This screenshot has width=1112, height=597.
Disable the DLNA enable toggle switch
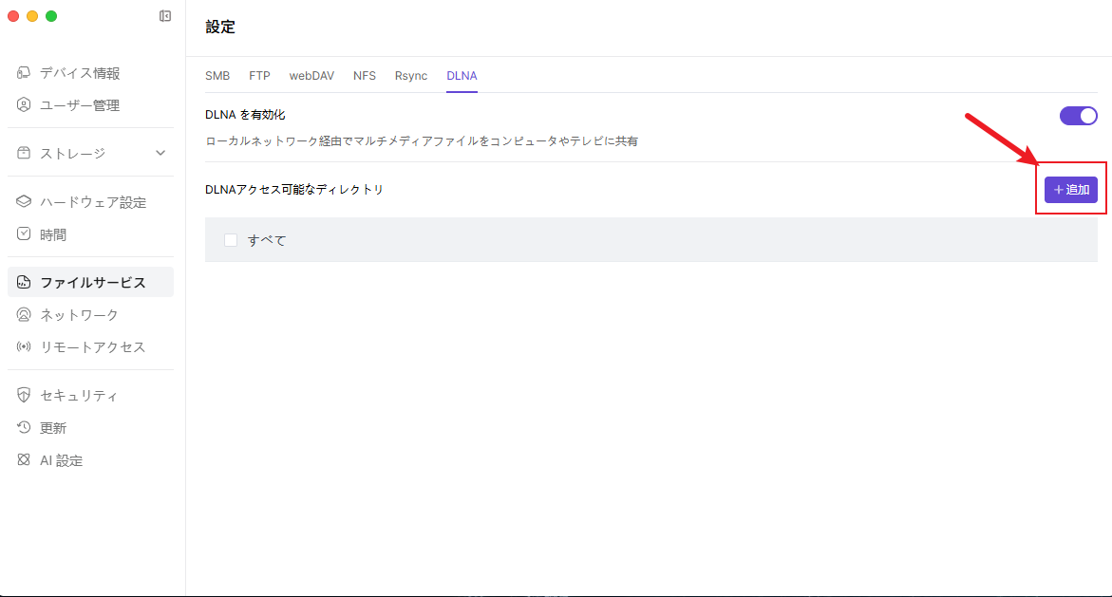1078,116
